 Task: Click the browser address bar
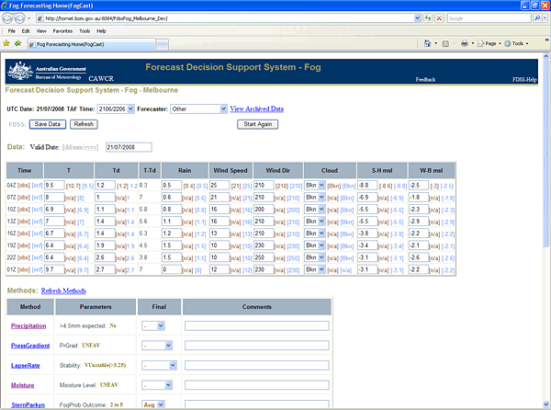tap(225, 18)
